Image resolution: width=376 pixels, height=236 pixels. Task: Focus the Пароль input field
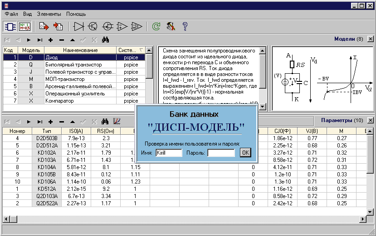tap(221, 152)
